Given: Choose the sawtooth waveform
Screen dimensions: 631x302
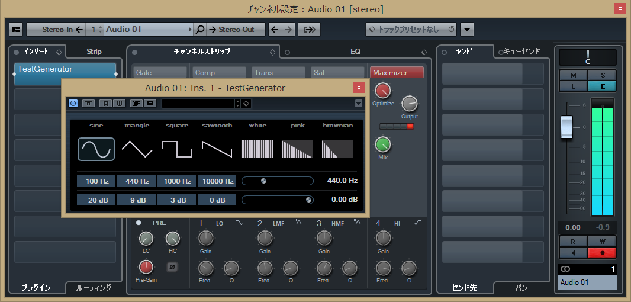Looking at the screenshot, I should click(x=217, y=149).
